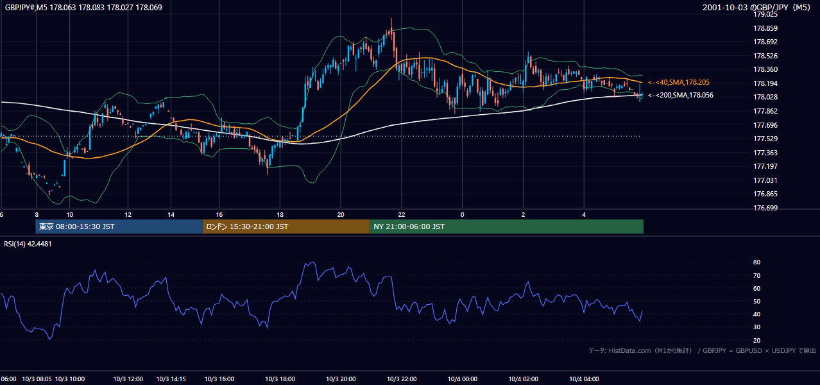Click price axis value 177.363
820x385 pixels.
tap(765, 153)
